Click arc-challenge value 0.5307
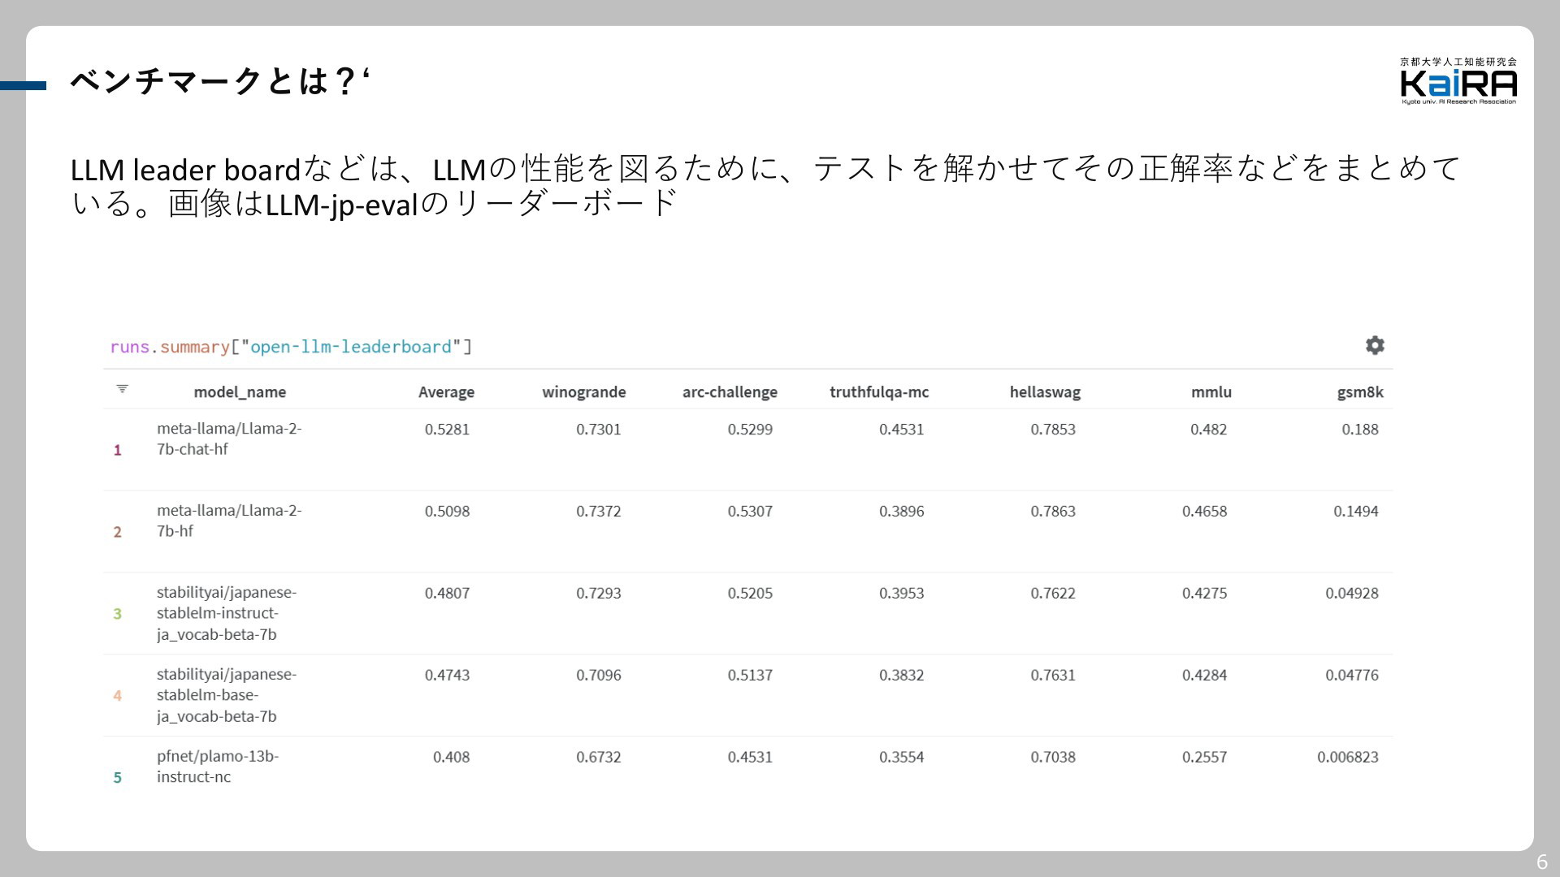 click(750, 512)
